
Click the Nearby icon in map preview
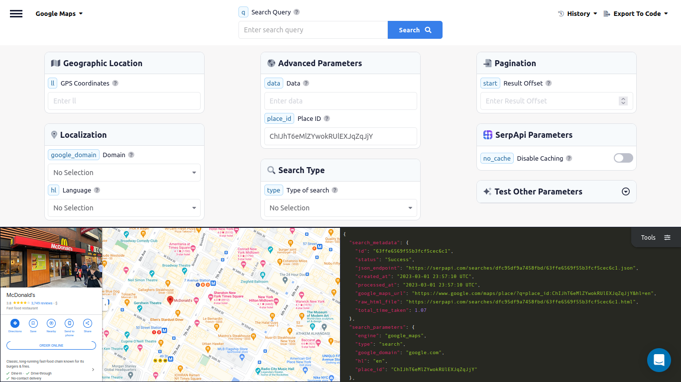tap(51, 323)
